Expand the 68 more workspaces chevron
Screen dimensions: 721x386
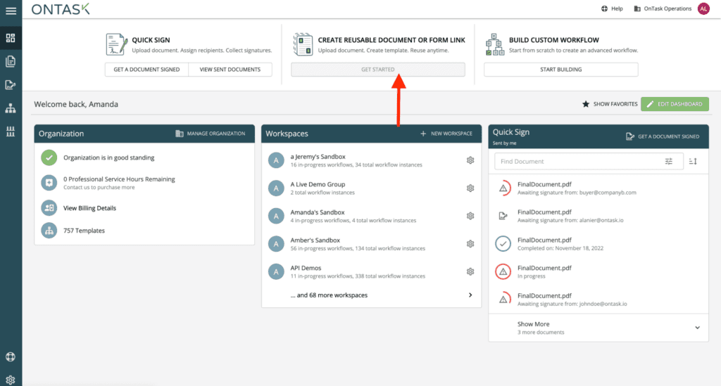(470, 295)
